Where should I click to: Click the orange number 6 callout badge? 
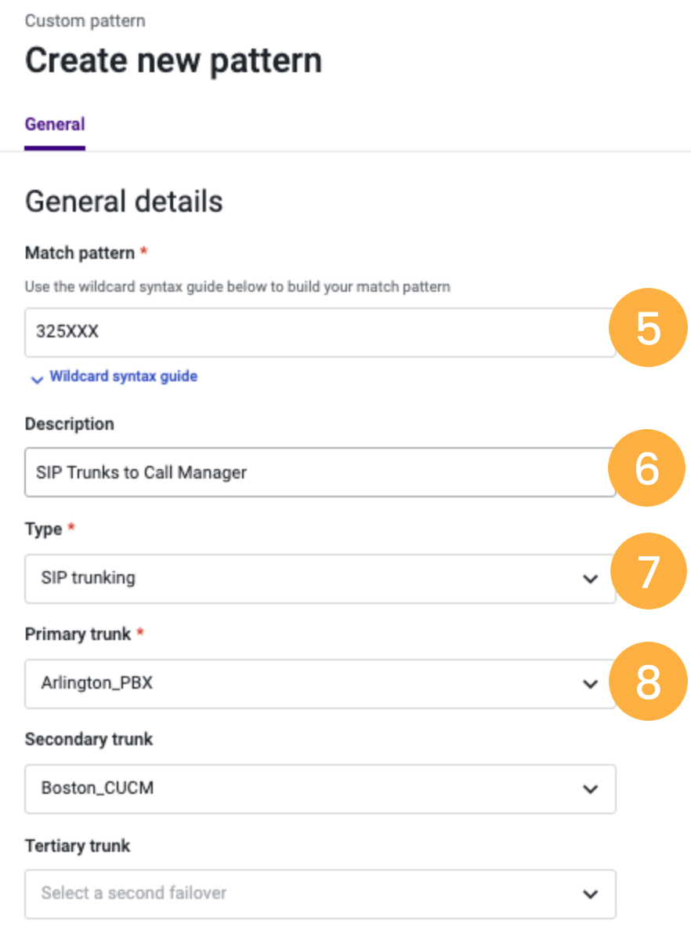[x=648, y=468]
